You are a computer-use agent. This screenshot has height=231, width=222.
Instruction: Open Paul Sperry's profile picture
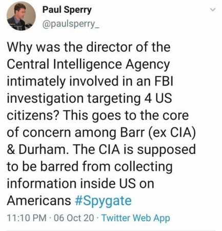[21, 16]
